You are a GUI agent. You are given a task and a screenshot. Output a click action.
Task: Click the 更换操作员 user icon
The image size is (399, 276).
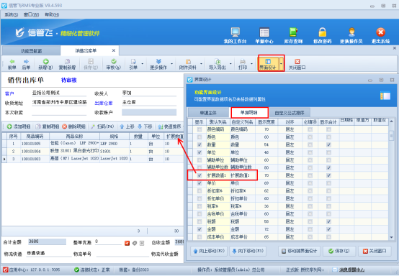351,32
